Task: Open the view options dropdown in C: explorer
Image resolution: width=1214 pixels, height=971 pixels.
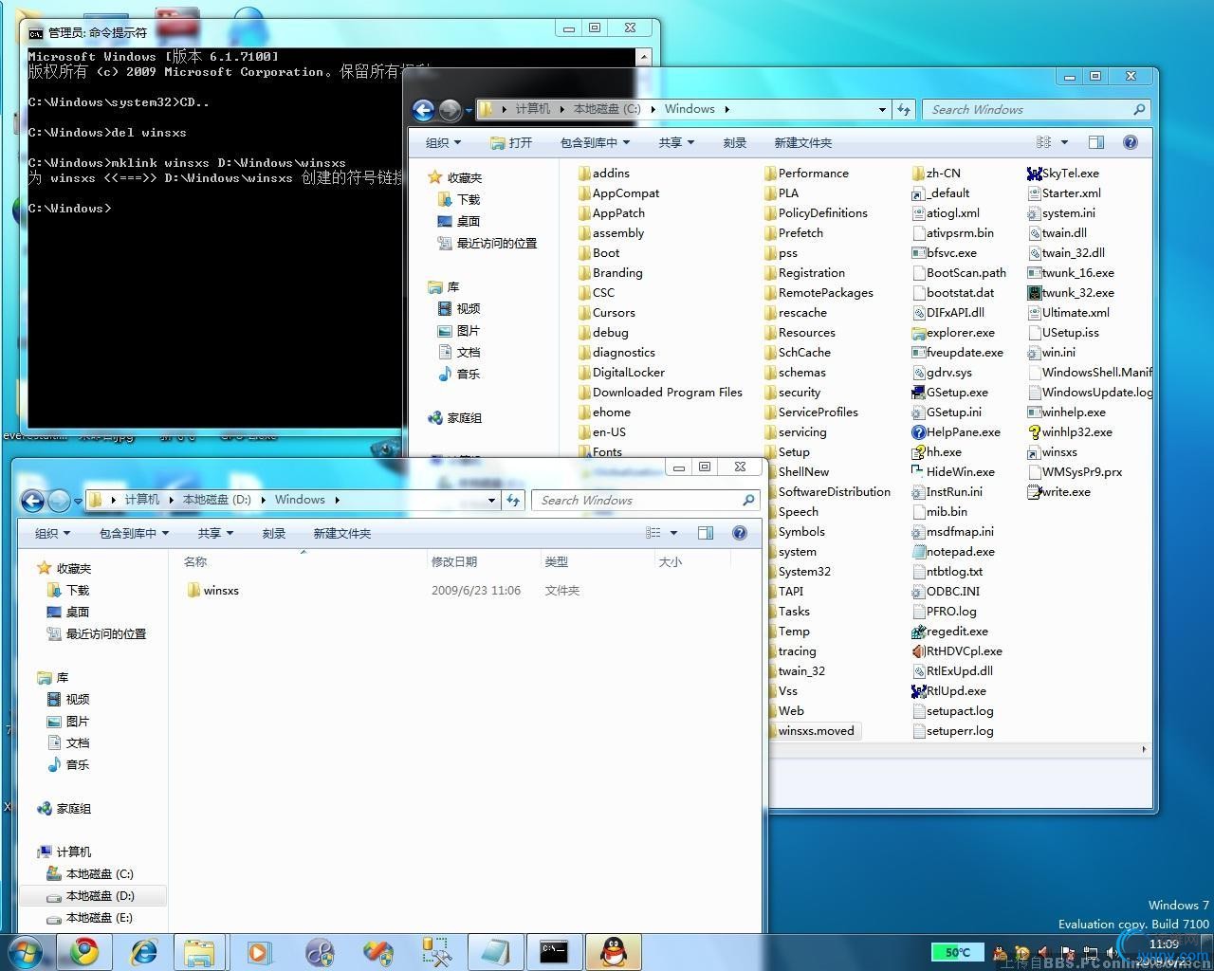Action: [x=1064, y=142]
